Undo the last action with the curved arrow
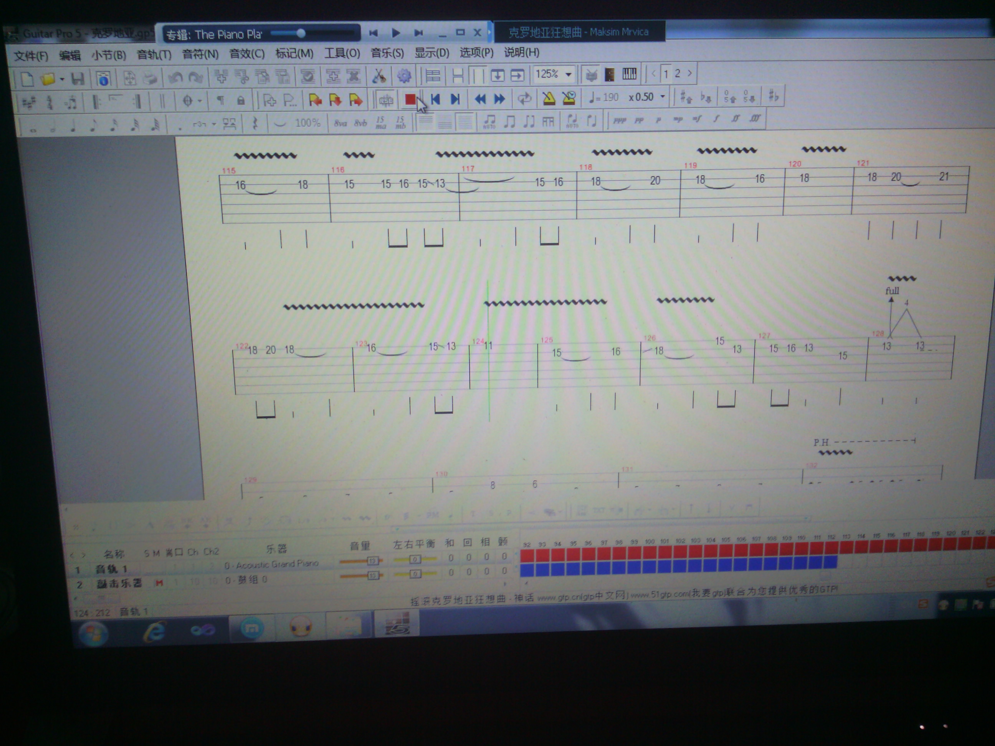995x746 pixels. [x=175, y=78]
